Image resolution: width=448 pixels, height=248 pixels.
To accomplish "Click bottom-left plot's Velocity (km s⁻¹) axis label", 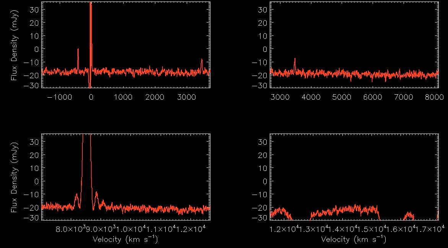I will click(125, 239).
